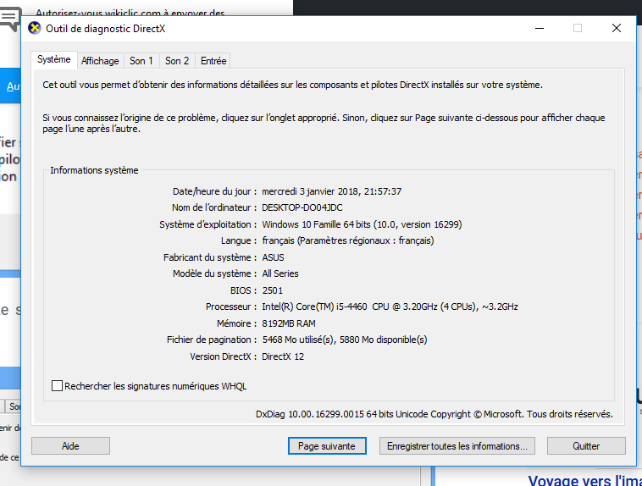Open the Son 1 tab
The width and height of the screenshot is (642, 486).
(x=141, y=61)
